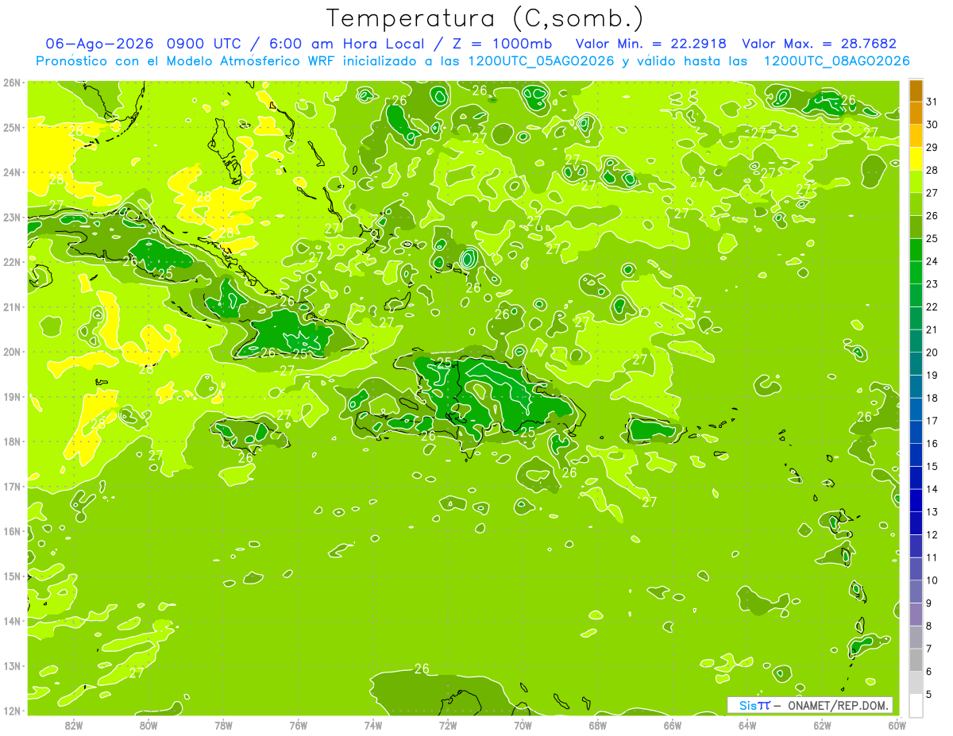Click longitude axis label '76W'
Image resolution: width=953 pixels, height=736 pixels.
[298, 725]
